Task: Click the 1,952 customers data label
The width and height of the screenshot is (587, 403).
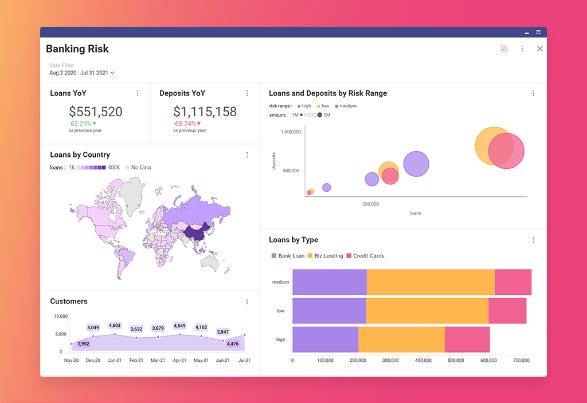Action: pos(83,344)
